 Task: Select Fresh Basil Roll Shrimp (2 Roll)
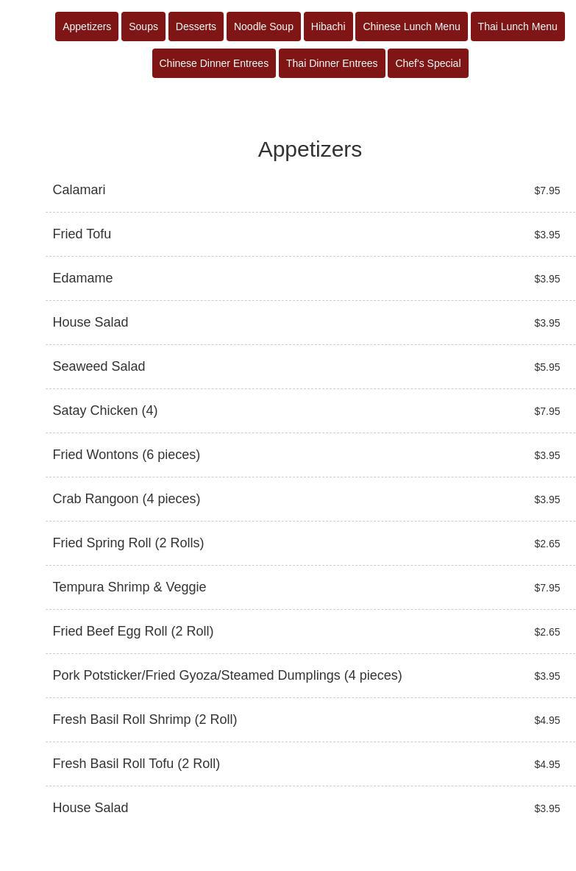(x=145, y=719)
